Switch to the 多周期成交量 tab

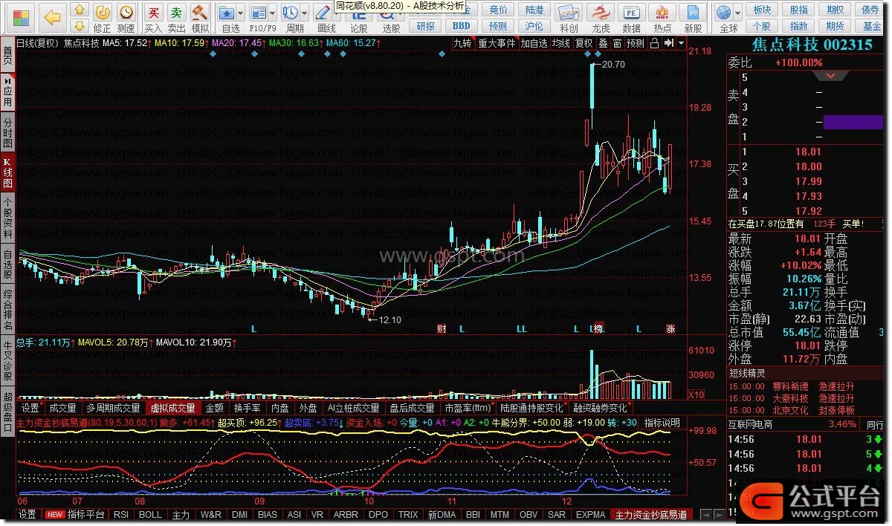point(113,408)
